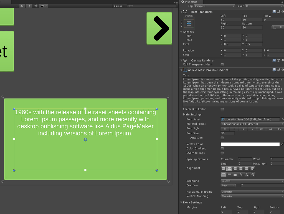Collapse the Text Mesh Pro UGUI component

point(181,70)
